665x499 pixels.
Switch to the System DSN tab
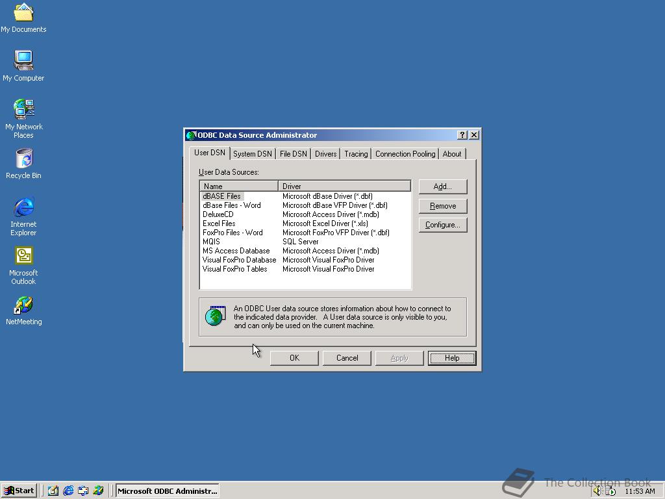tap(253, 154)
